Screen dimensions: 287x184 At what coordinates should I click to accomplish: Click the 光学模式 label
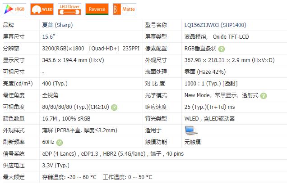click(156, 95)
